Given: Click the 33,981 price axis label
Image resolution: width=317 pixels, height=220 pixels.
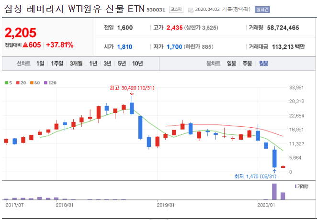Looking at the screenshot, I should pos(296,88).
